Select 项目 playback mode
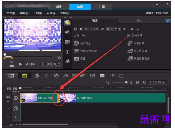The width and height of the screenshot is (175, 129). coord(12,62)
